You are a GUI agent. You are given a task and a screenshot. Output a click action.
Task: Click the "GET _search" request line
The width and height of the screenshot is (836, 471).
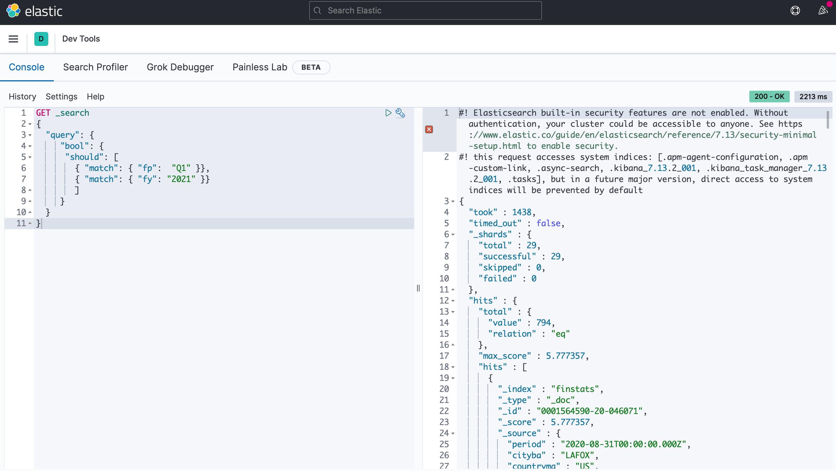[62, 113]
